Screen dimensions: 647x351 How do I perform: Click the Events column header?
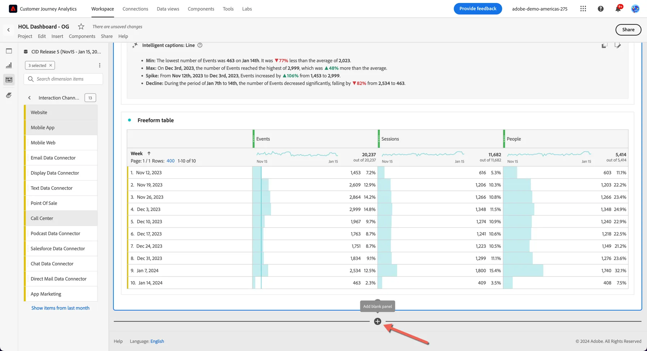[315, 139]
